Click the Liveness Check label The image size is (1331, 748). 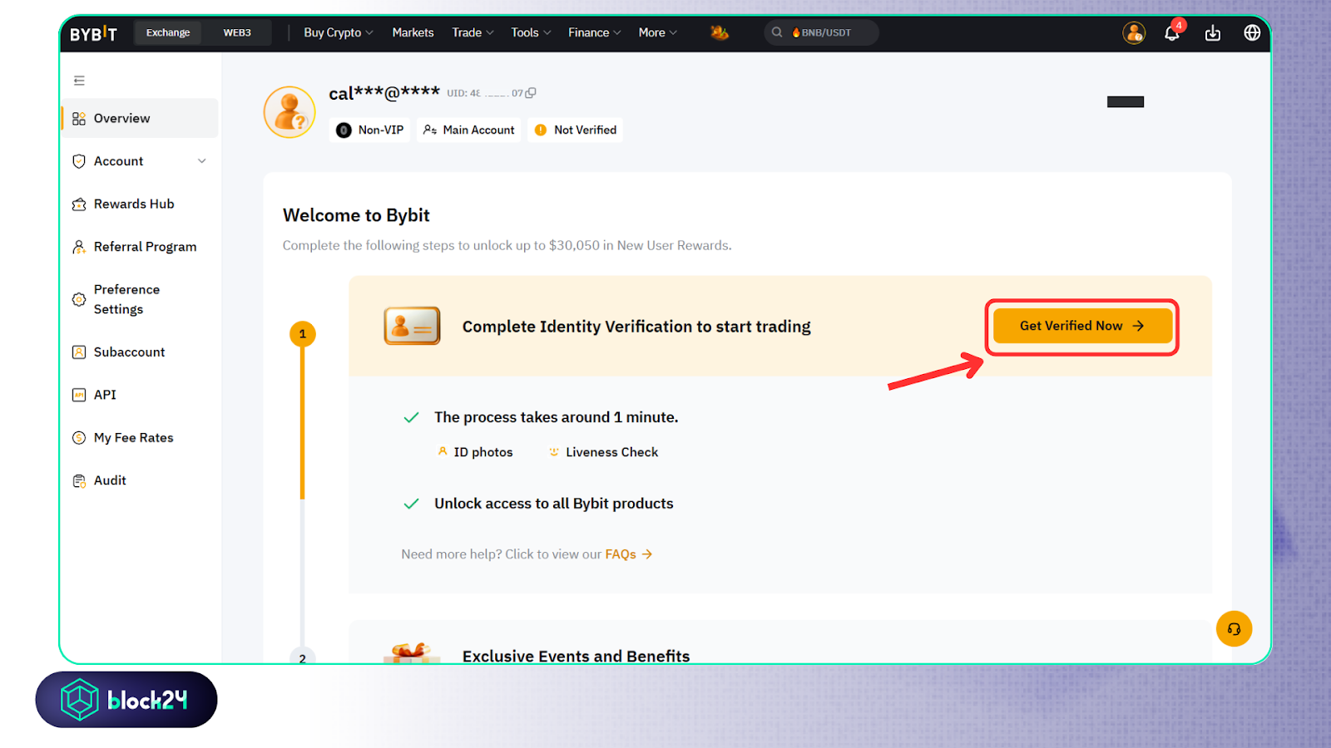tap(611, 452)
